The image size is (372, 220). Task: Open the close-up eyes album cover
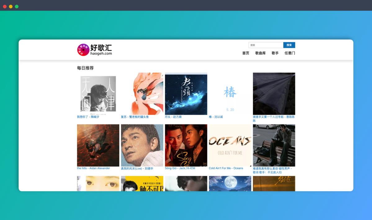pos(98,183)
